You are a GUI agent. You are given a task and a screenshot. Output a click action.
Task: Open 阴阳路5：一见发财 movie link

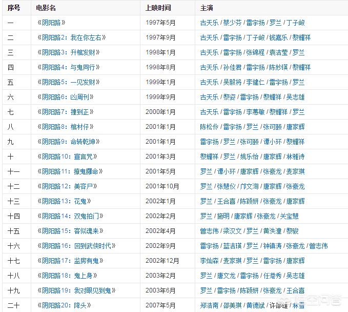coord(68,82)
